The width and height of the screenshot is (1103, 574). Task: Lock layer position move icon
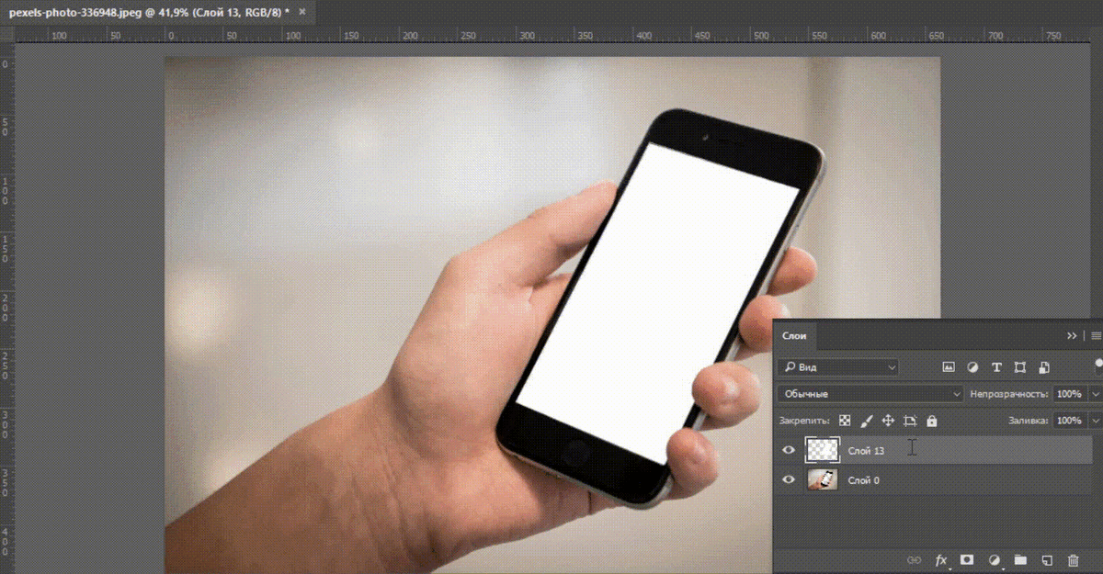(888, 421)
